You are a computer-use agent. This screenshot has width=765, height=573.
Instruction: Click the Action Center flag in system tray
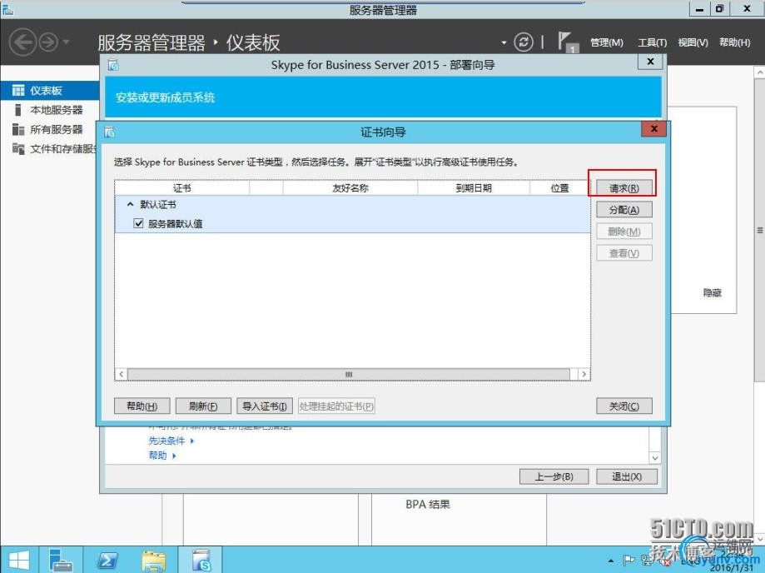(x=628, y=561)
